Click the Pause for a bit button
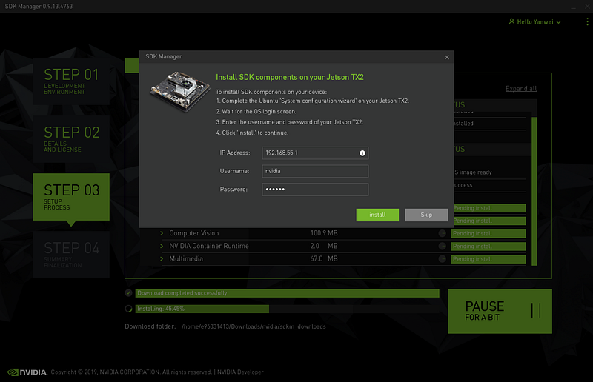The width and height of the screenshot is (593, 382). pos(500,312)
